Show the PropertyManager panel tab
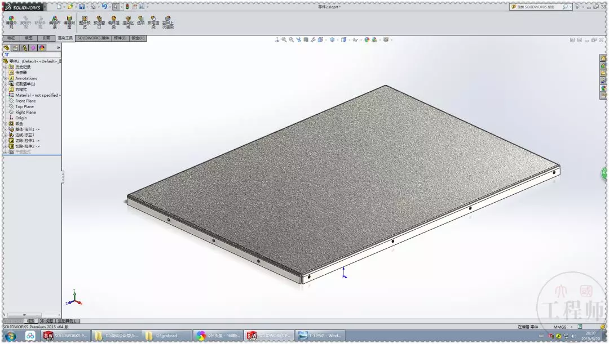The image size is (609, 344). (x=15, y=48)
